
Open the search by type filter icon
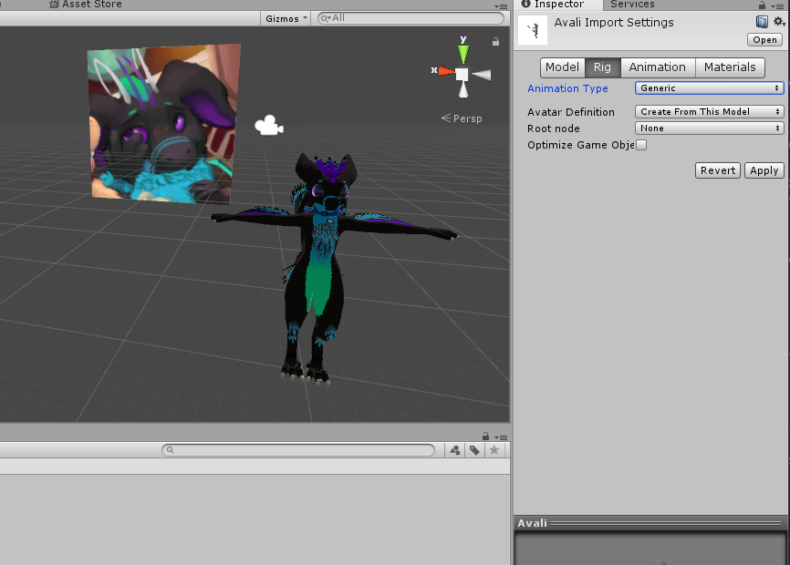tap(455, 450)
